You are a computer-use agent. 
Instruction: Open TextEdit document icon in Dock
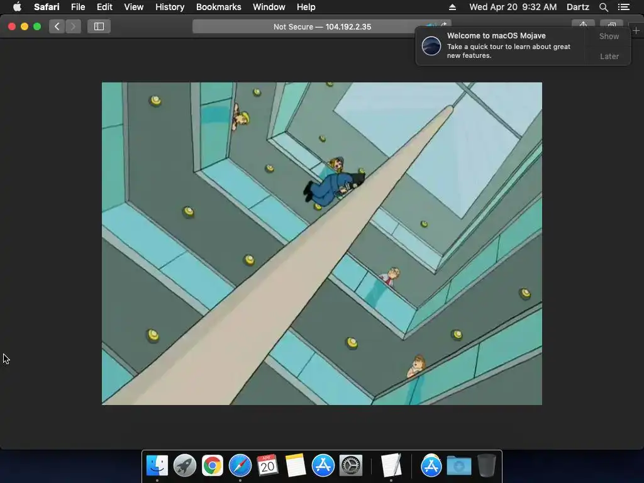[391, 465]
